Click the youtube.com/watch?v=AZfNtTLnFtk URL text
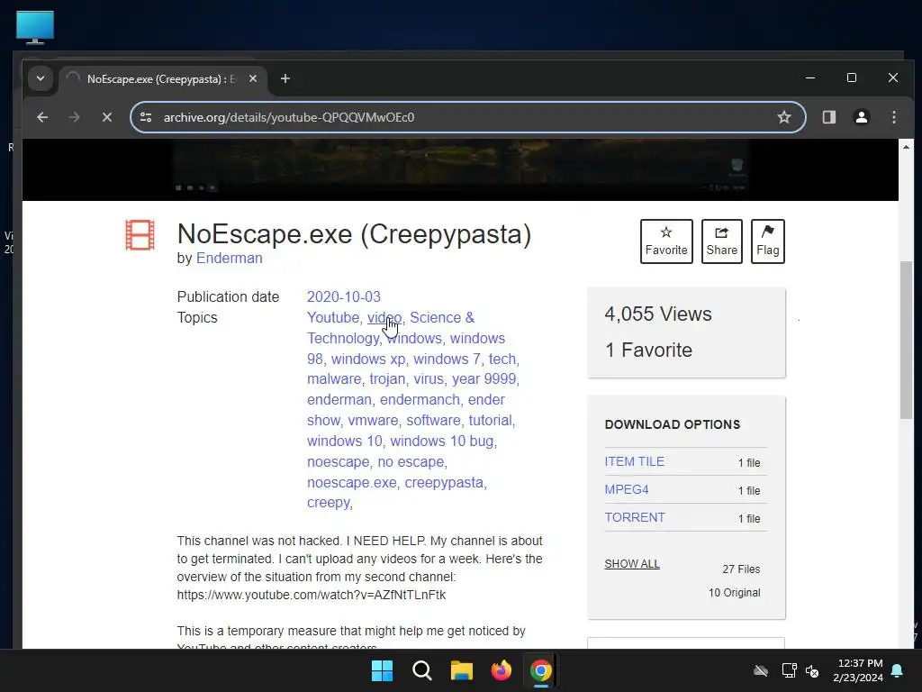922x692 pixels. pyautogui.click(x=311, y=595)
